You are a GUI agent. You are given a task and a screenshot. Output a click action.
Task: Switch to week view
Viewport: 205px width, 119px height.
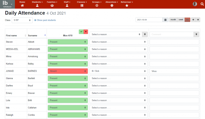pos(181,20)
